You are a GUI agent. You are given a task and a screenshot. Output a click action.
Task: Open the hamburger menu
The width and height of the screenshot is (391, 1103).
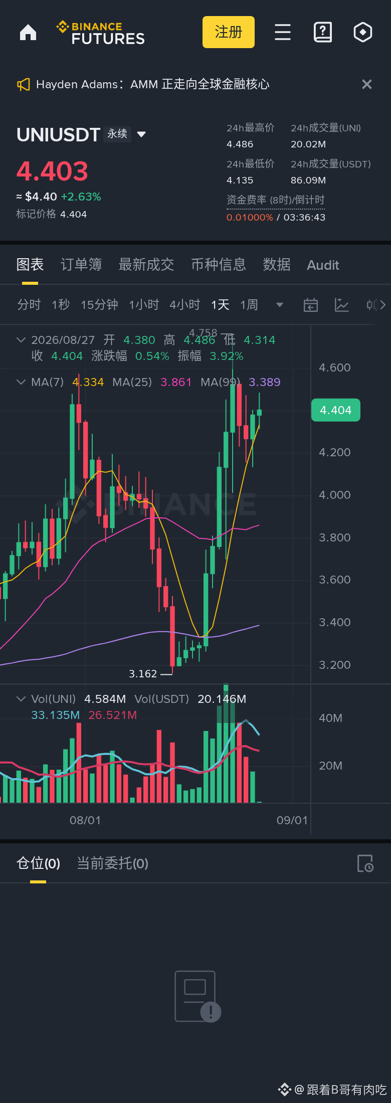(283, 32)
